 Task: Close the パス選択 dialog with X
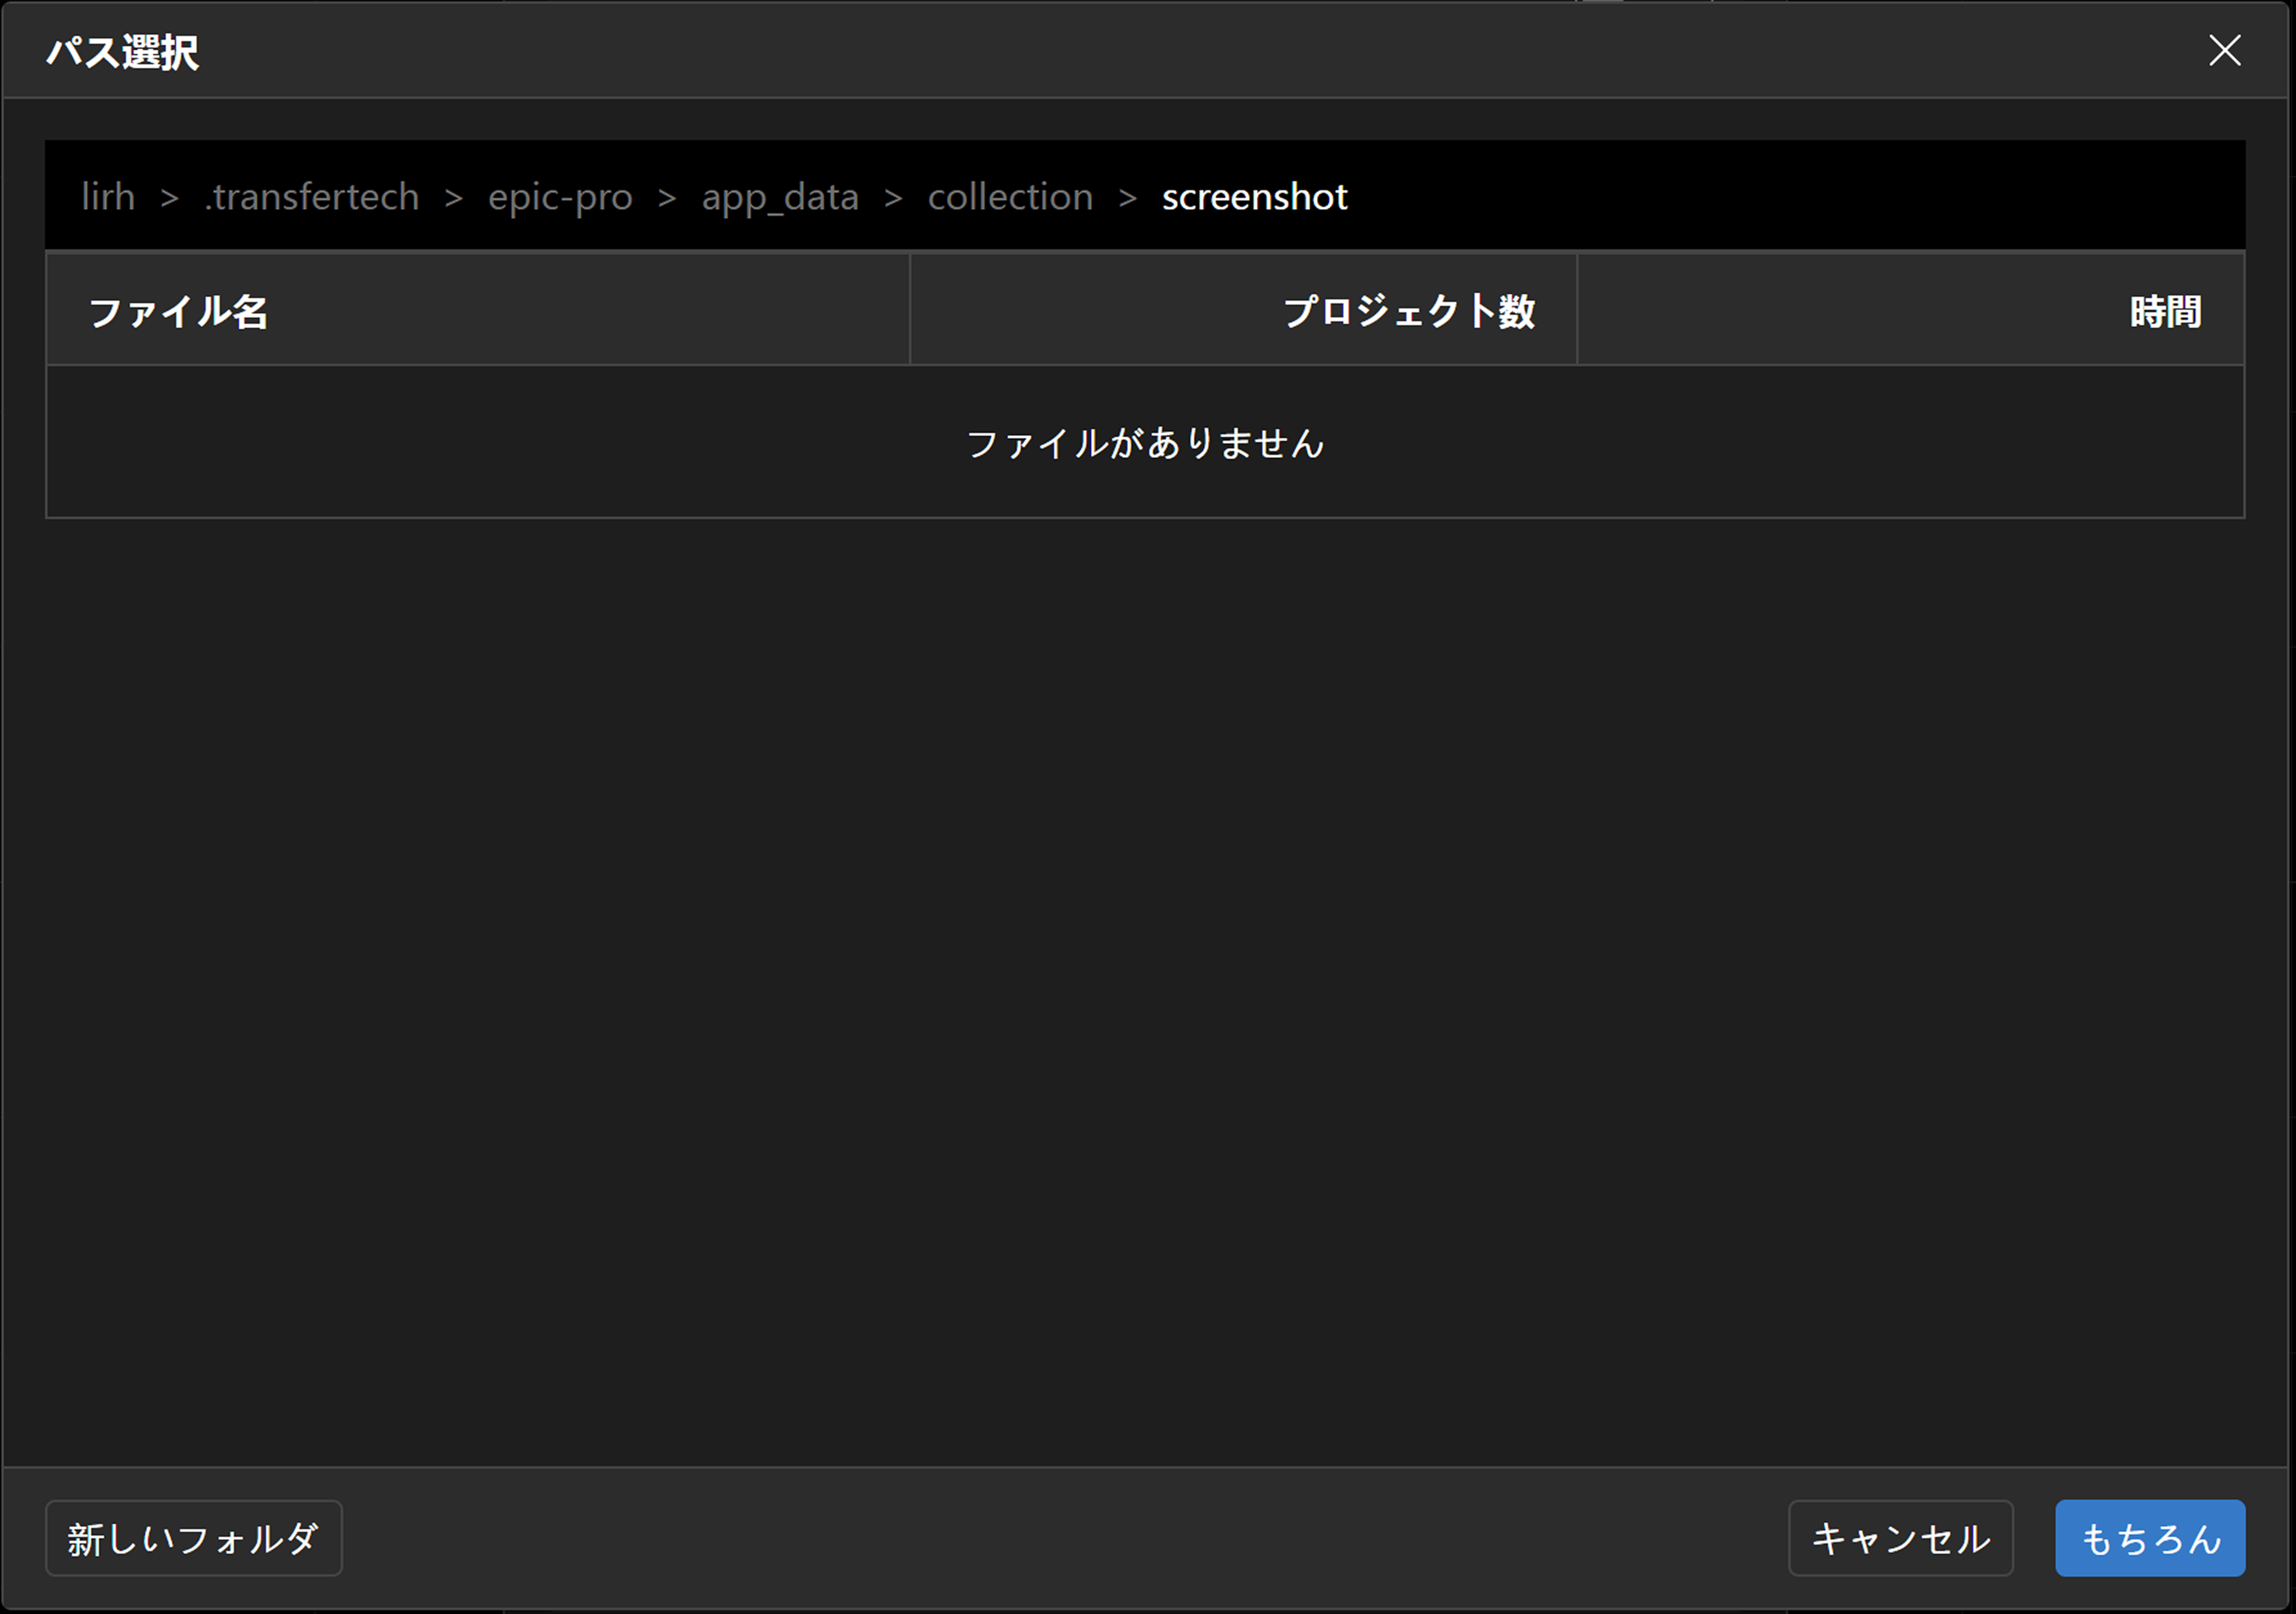point(2224,50)
